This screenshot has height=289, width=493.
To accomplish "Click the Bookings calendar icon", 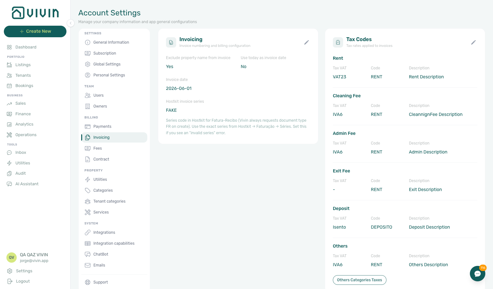I will [x=9, y=86].
